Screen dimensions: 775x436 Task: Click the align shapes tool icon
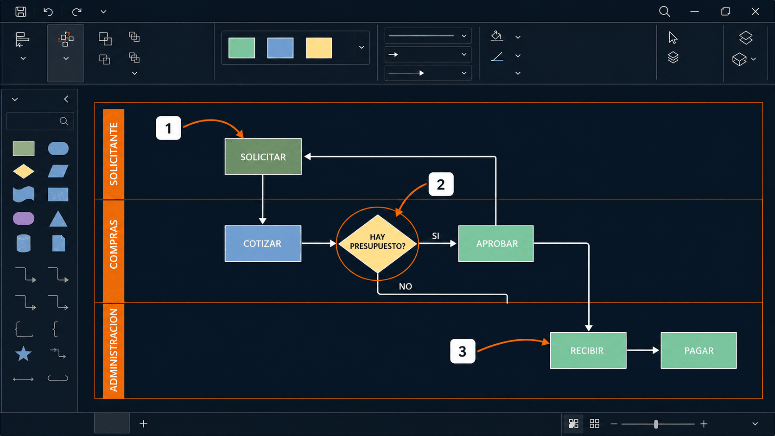22,39
